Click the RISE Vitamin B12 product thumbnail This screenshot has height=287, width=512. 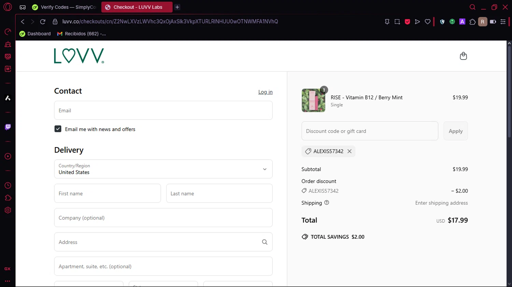[313, 100]
